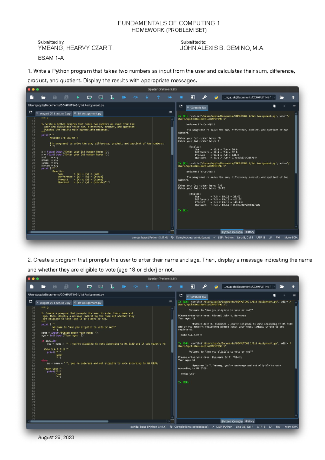Click parent directory up arrow in problem 2 toolbar
The height and width of the screenshot is (460, 325).
[x=293, y=287]
